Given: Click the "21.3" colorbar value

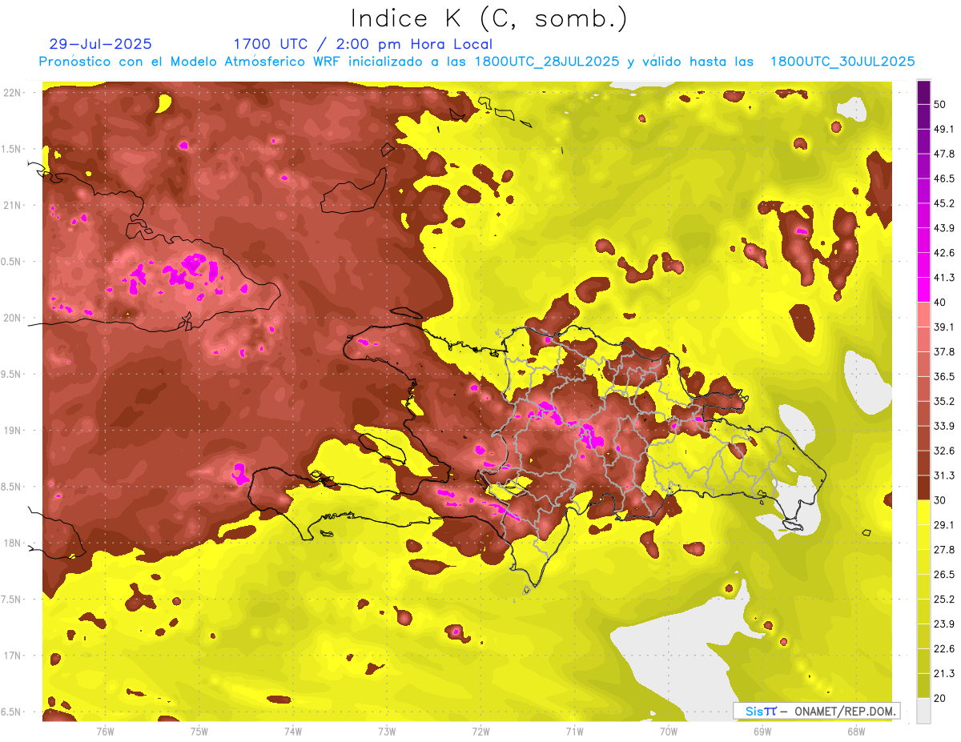Looking at the screenshot, I should 943,674.
